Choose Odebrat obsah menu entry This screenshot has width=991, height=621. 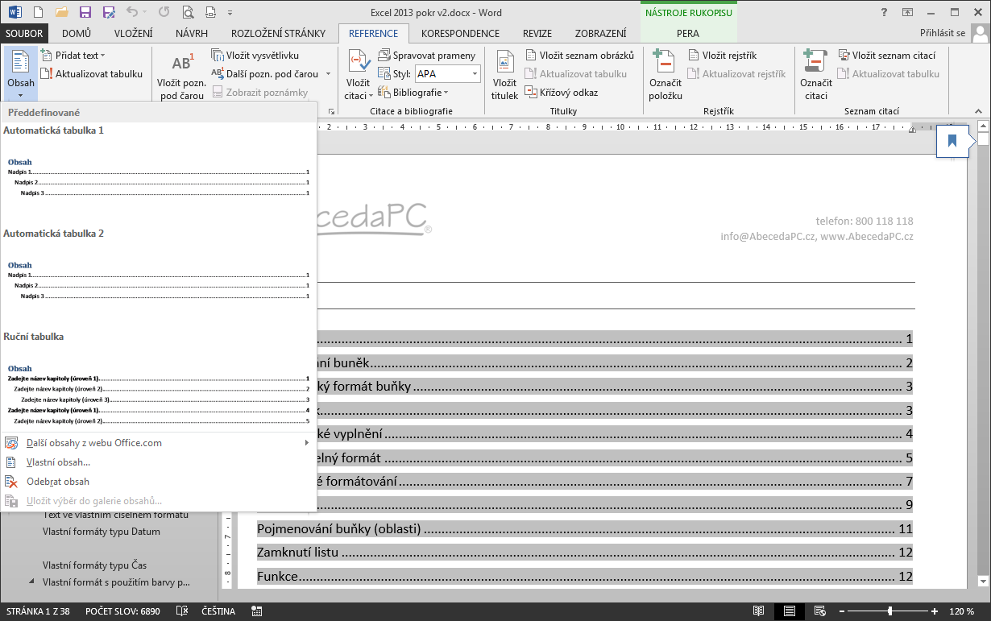click(x=158, y=482)
